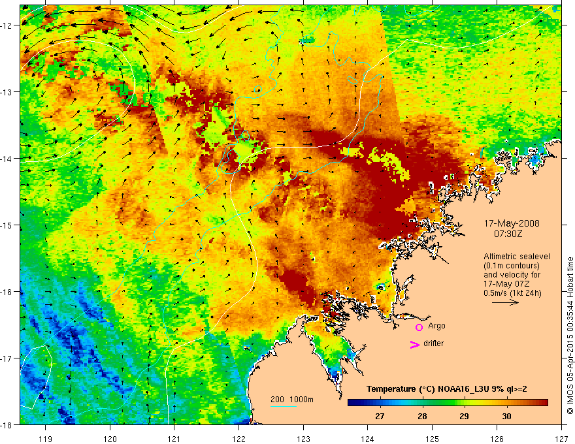Click the color bar value '27'
This screenshot has height=444, width=575.
(x=380, y=417)
